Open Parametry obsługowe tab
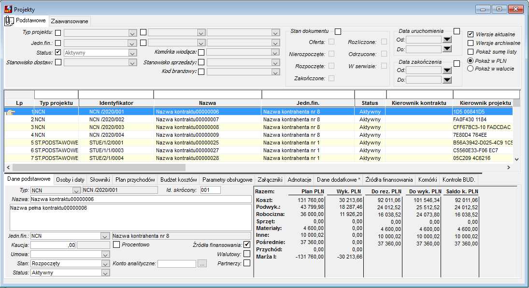The image size is (529, 288). click(x=228, y=180)
